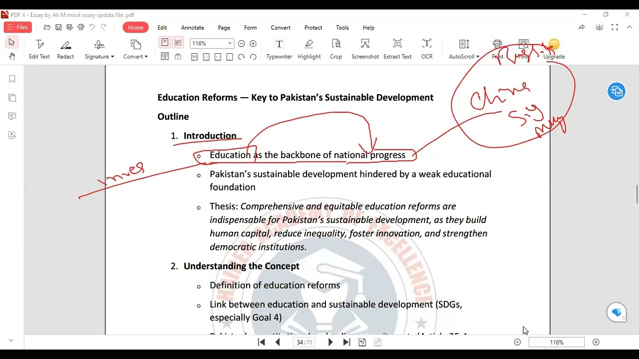The width and height of the screenshot is (639, 359).
Task: Click ribbon zoom in plus button
Action: [253, 44]
